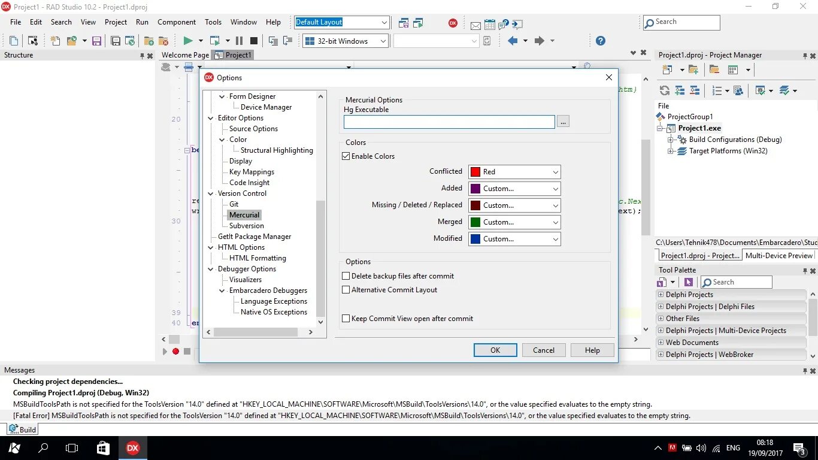Click the red record icon below the editor
The image size is (818, 460).
point(175,352)
